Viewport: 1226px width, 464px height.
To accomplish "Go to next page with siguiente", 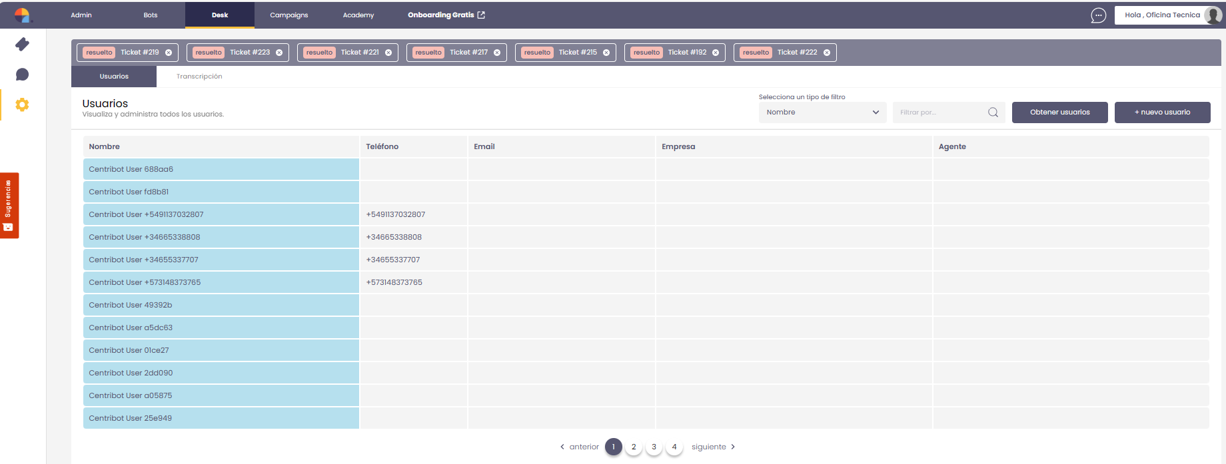I will (713, 447).
